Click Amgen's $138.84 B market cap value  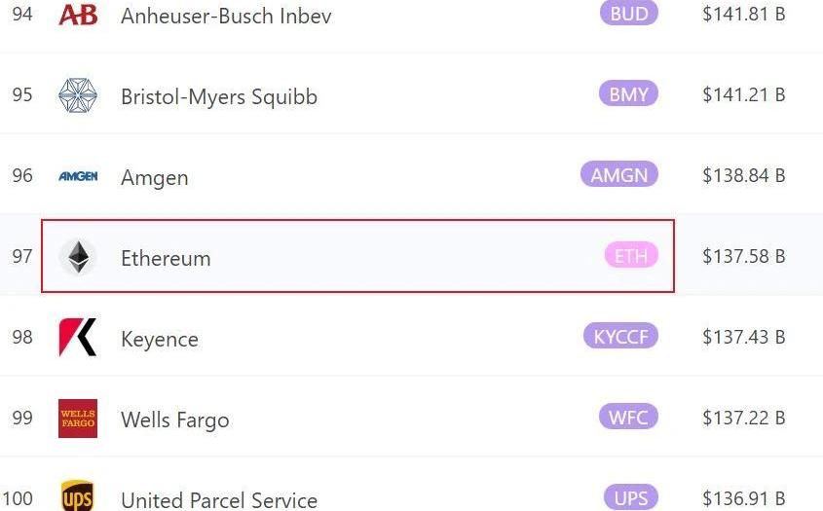(744, 175)
